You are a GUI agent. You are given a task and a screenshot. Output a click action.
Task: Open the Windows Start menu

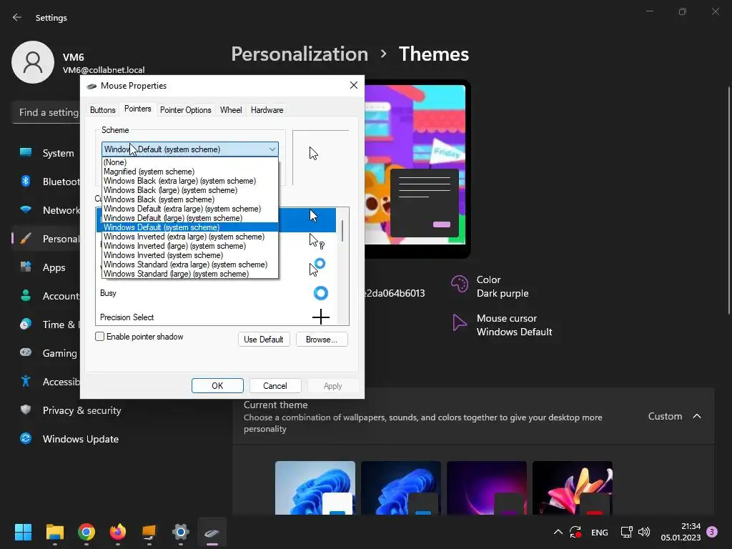click(x=23, y=532)
